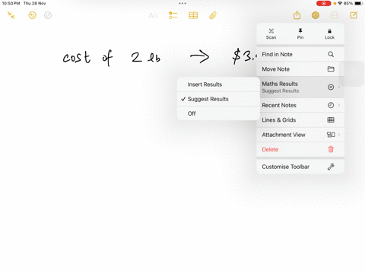Open the Maths Results submenu row
The width and height of the screenshot is (365, 274).
pyautogui.click(x=300, y=87)
